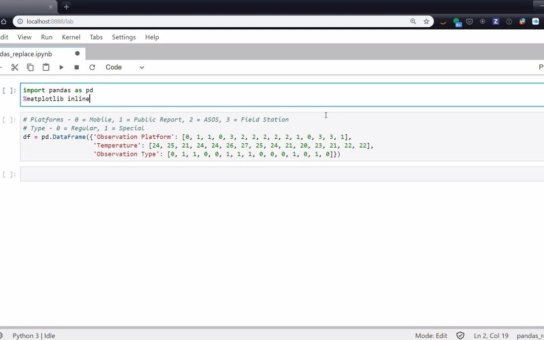544x340 pixels.
Task: Restart the kernel via the refresh icon
Action: tap(92, 67)
